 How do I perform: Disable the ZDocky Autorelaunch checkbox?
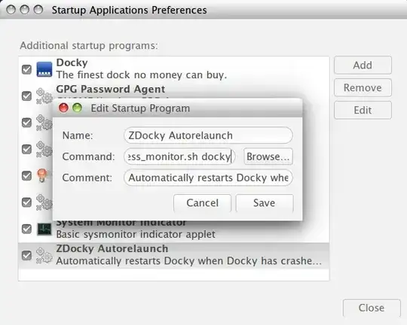coord(26,255)
